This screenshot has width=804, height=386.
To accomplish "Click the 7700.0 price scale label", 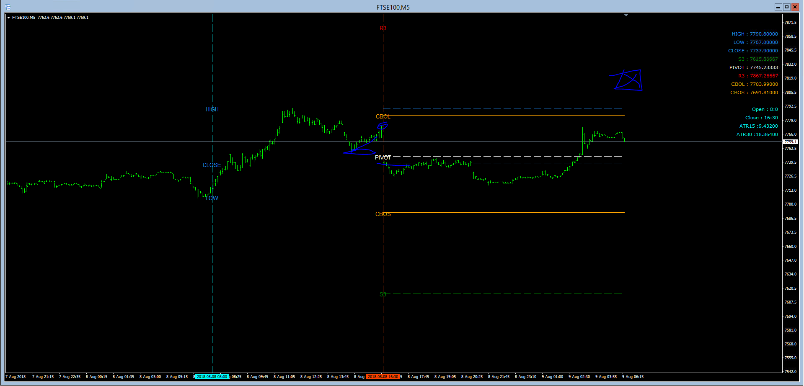I will 790,204.
